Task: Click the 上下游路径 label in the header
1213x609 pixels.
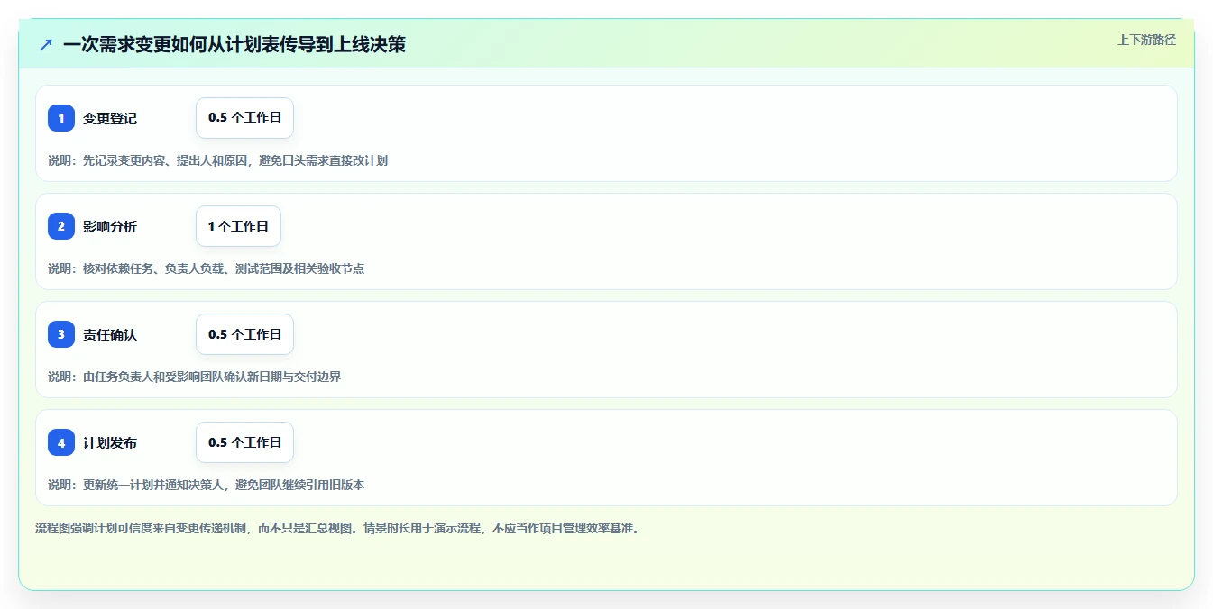Action: [1146, 40]
